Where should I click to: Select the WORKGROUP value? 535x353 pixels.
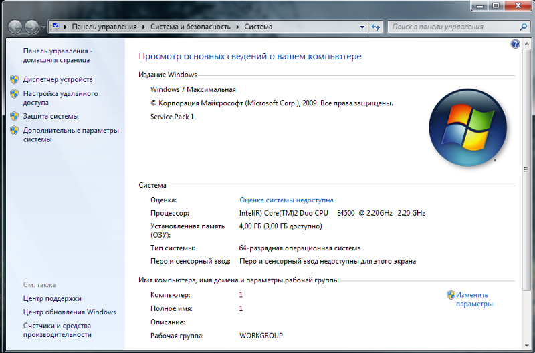click(x=261, y=336)
